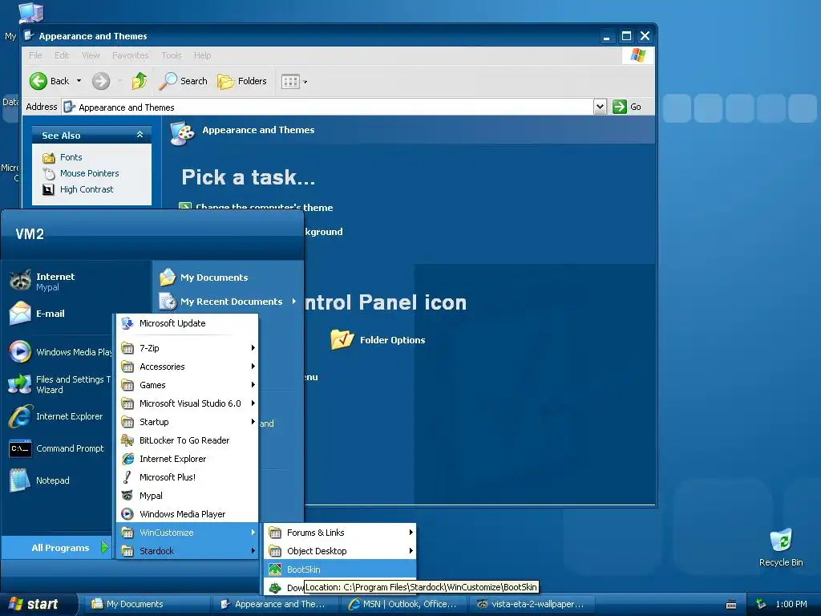Viewport: 821px width, 616px height.
Task: Open Mypal Internet raccoon icon
Action: click(20, 280)
